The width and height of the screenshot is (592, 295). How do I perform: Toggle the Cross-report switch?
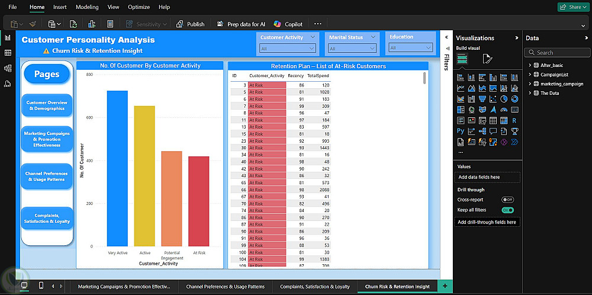[x=507, y=200]
